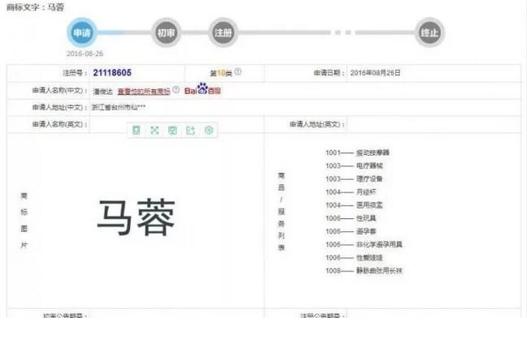This screenshot has height=339, width=527.
Task: Click the share icon in image toolbar
Action: 190,130
